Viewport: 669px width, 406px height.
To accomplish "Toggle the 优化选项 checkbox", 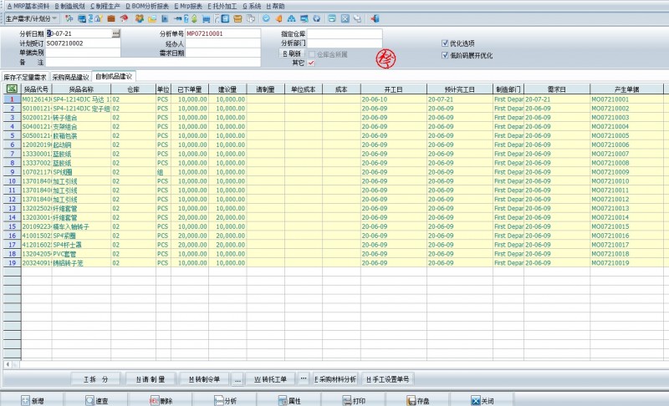I will tap(444, 43).
